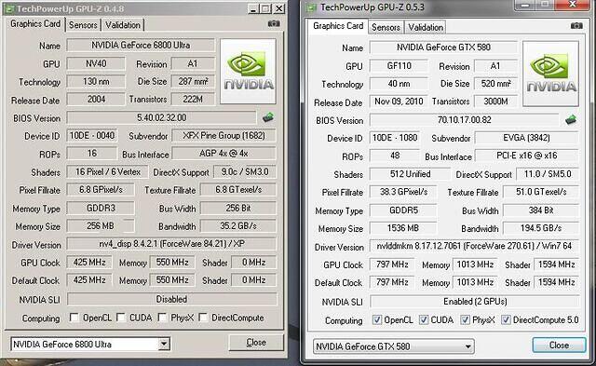Click the Memory Type value GDDR3
The height and width of the screenshot is (366, 596).
click(x=101, y=209)
